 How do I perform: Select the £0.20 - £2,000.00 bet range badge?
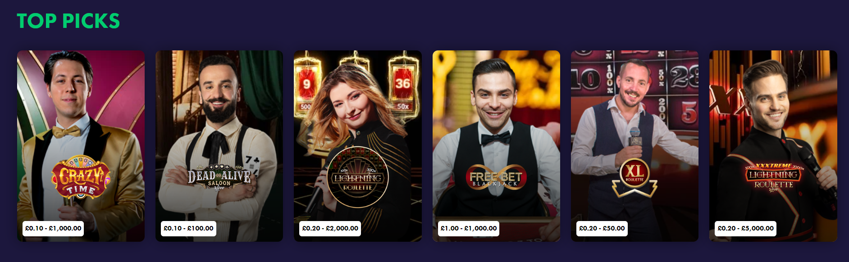(x=330, y=228)
